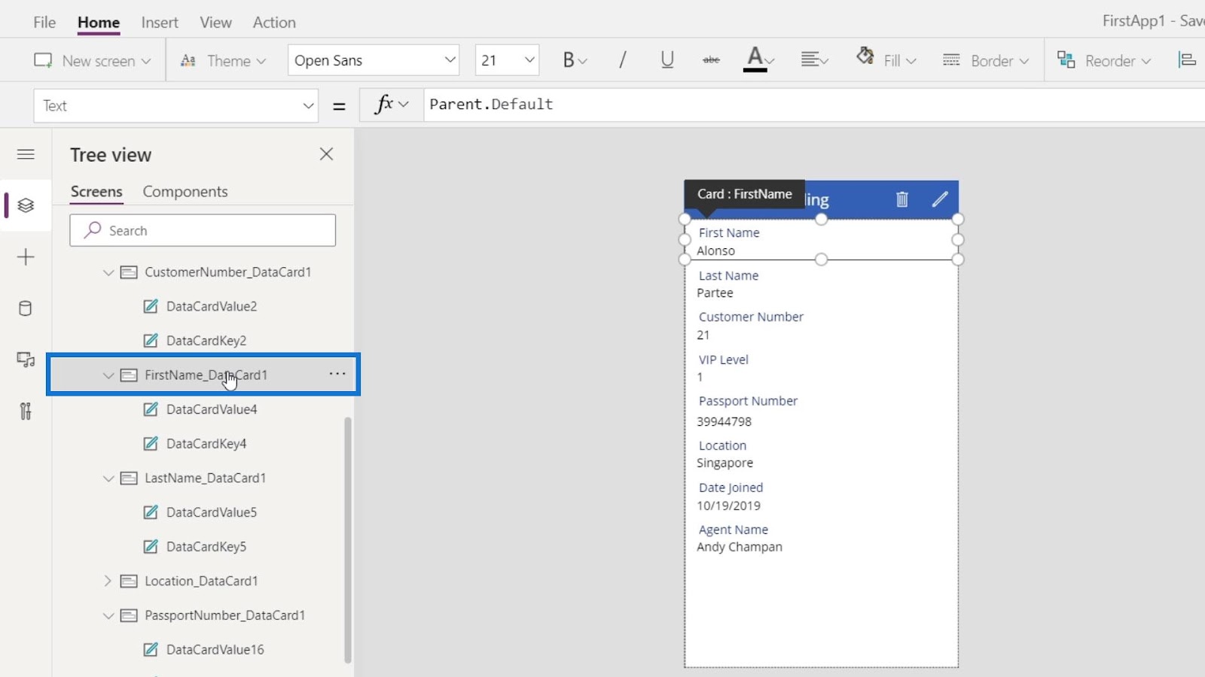Click the Align icon at toolbar end
The height and width of the screenshot is (677, 1205).
1187,60
